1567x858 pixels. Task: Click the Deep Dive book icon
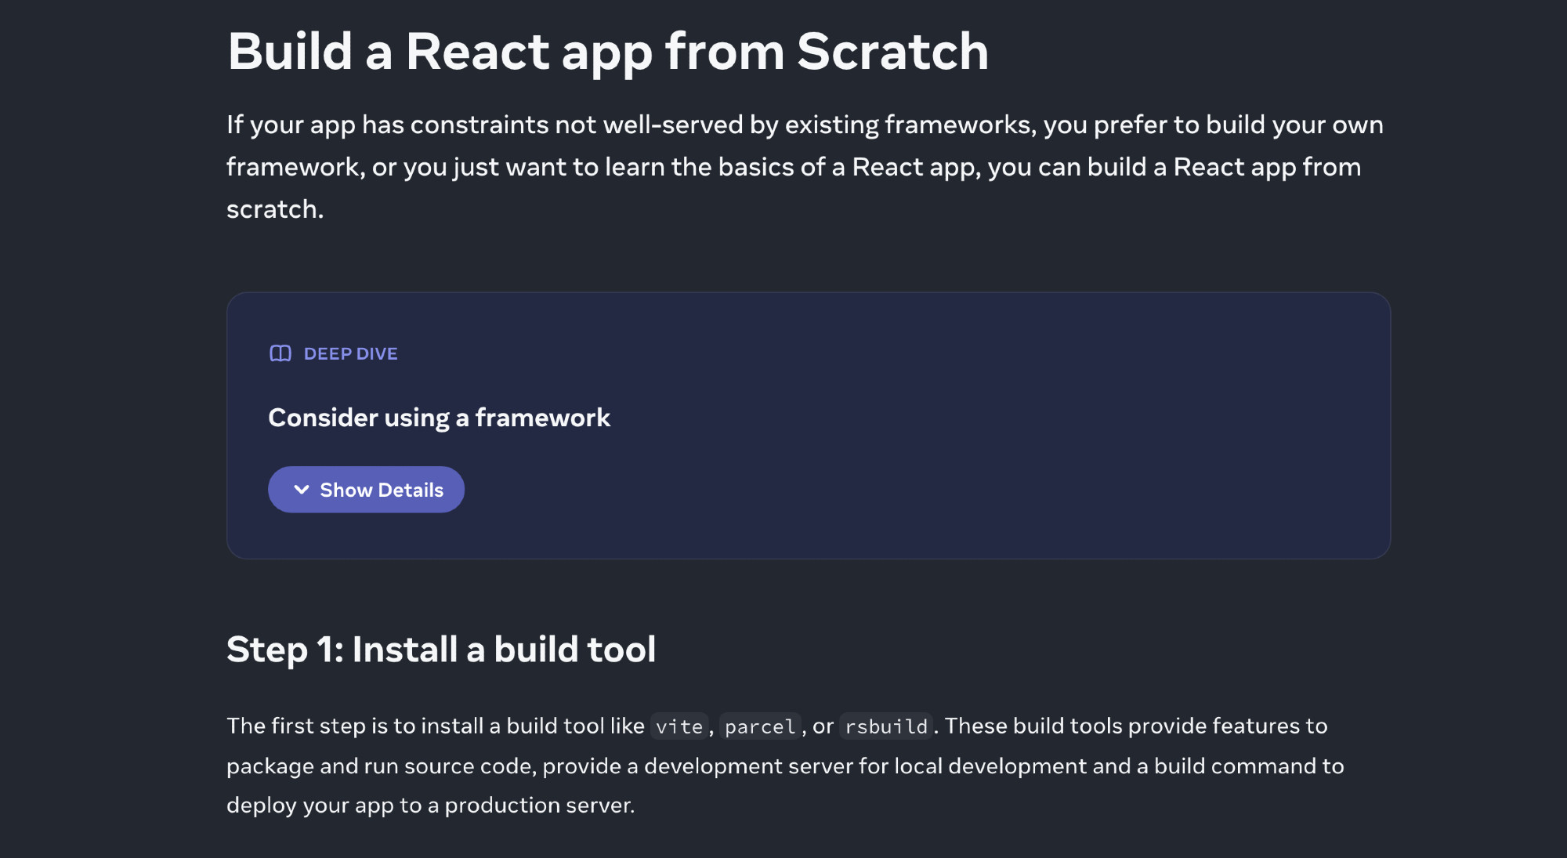click(x=280, y=353)
